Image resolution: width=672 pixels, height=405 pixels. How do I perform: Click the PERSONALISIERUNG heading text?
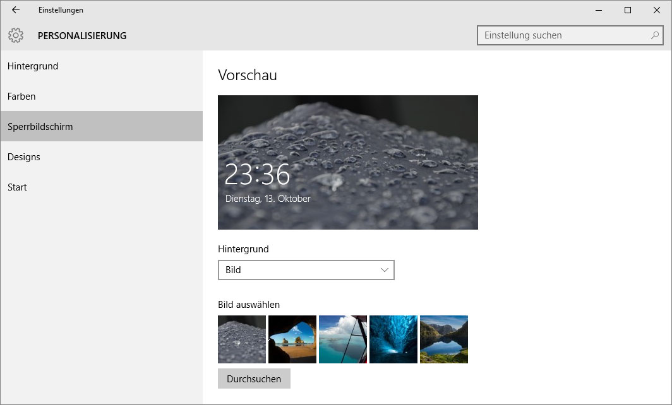pyautogui.click(x=82, y=36)
